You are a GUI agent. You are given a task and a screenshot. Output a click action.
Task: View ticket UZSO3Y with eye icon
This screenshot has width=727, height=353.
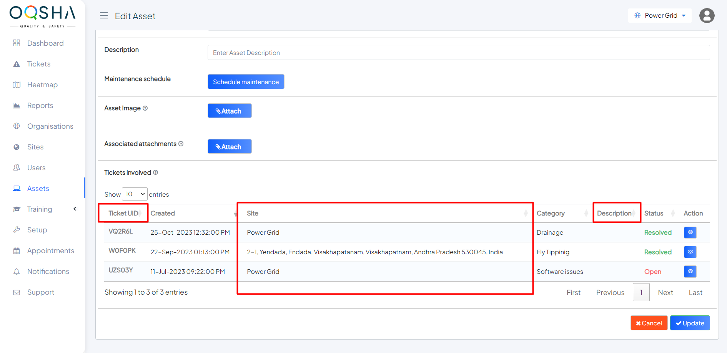click(690, 272)
